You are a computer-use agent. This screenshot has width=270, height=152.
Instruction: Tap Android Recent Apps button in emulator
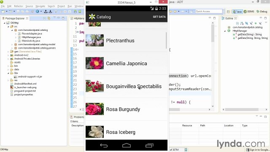tap(149, 145)
